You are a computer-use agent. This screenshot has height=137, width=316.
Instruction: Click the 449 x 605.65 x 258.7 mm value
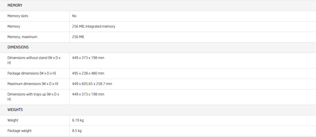92,84
